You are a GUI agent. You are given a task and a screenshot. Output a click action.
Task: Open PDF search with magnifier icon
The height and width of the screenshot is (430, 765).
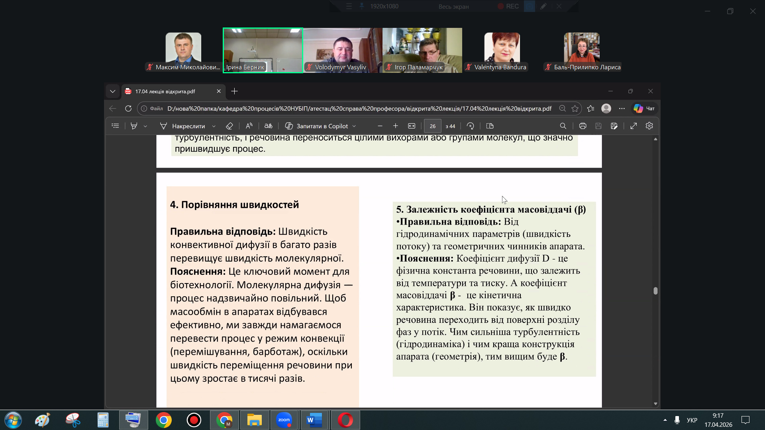click(563, 126)
